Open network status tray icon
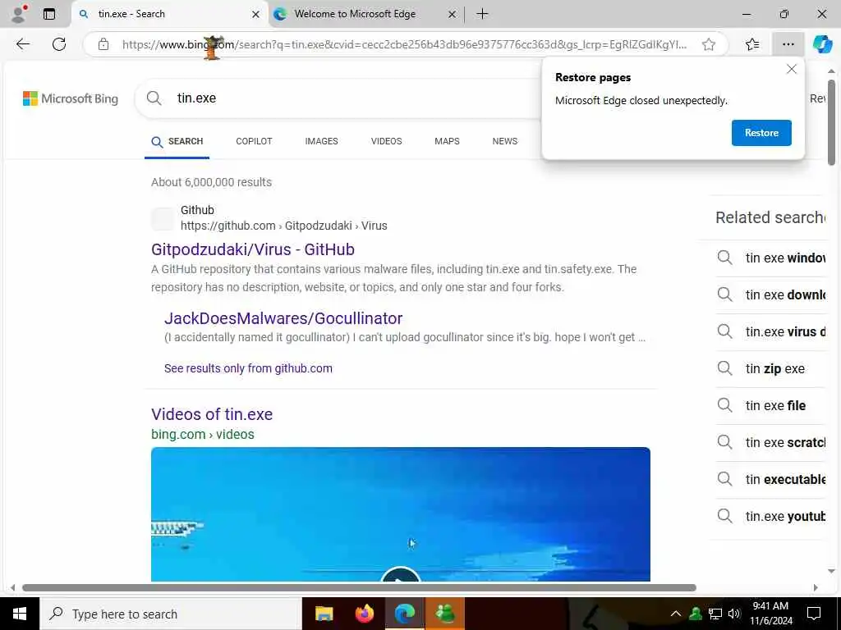 715,614
